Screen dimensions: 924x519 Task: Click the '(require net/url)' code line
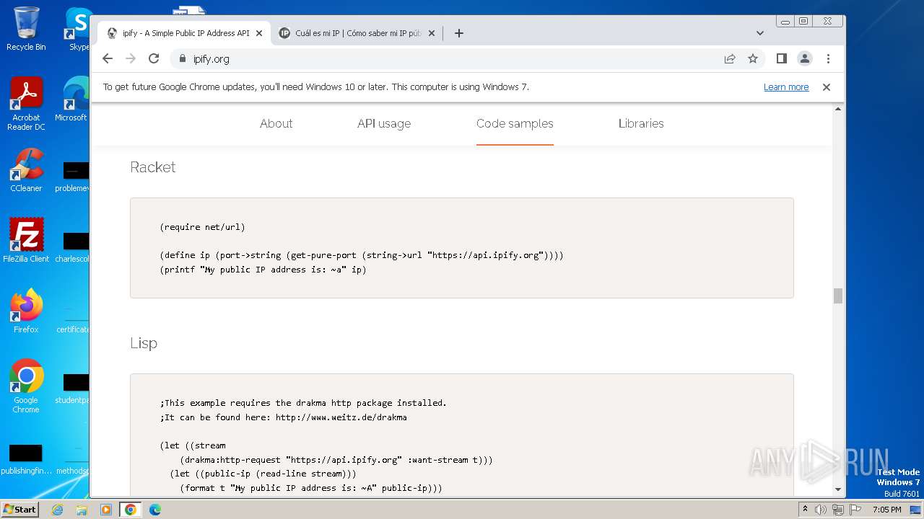[203, 226]
